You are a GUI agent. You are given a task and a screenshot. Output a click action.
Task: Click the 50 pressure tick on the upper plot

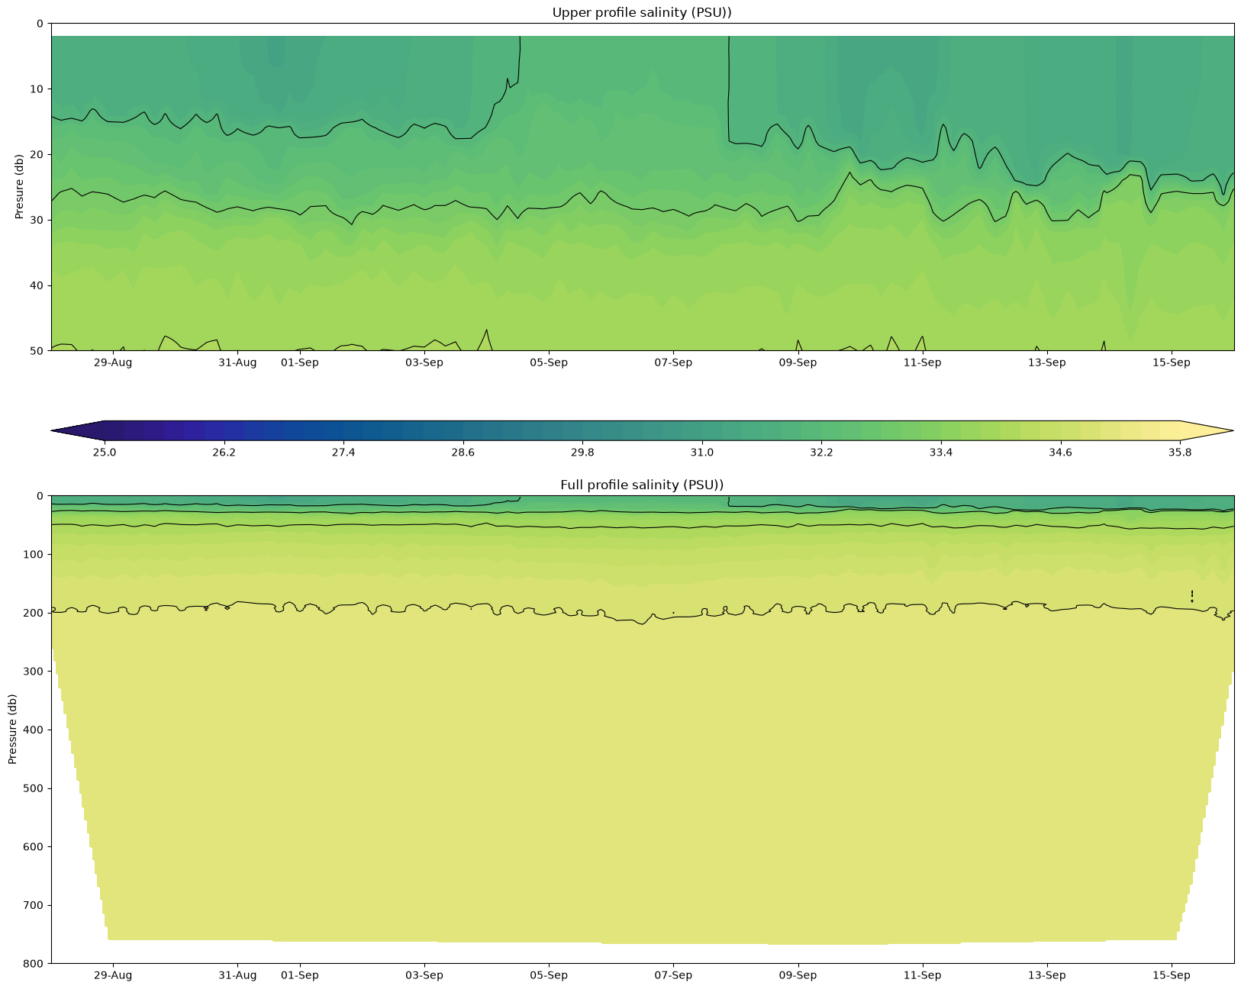click(37, 351)
